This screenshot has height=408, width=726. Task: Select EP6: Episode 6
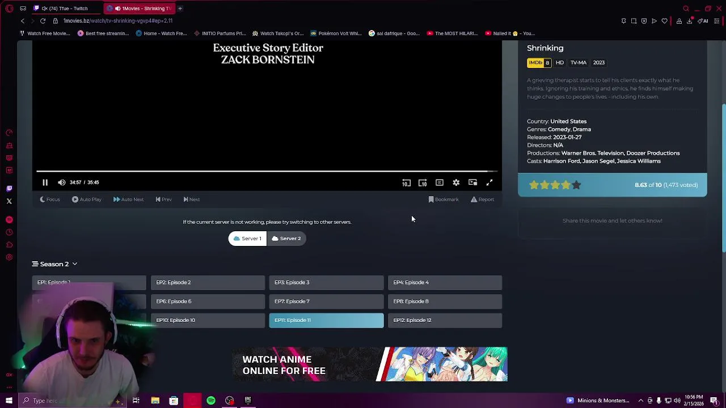[x=208, y=301]
